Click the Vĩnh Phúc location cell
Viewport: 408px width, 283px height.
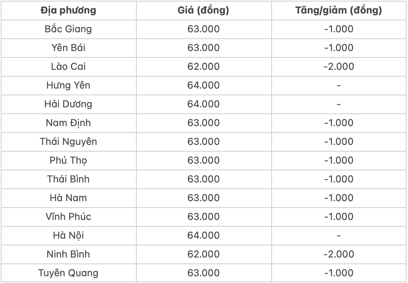68,217
